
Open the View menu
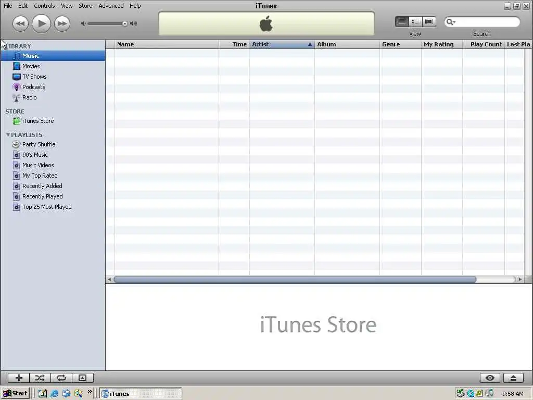(x=67, y=6)
